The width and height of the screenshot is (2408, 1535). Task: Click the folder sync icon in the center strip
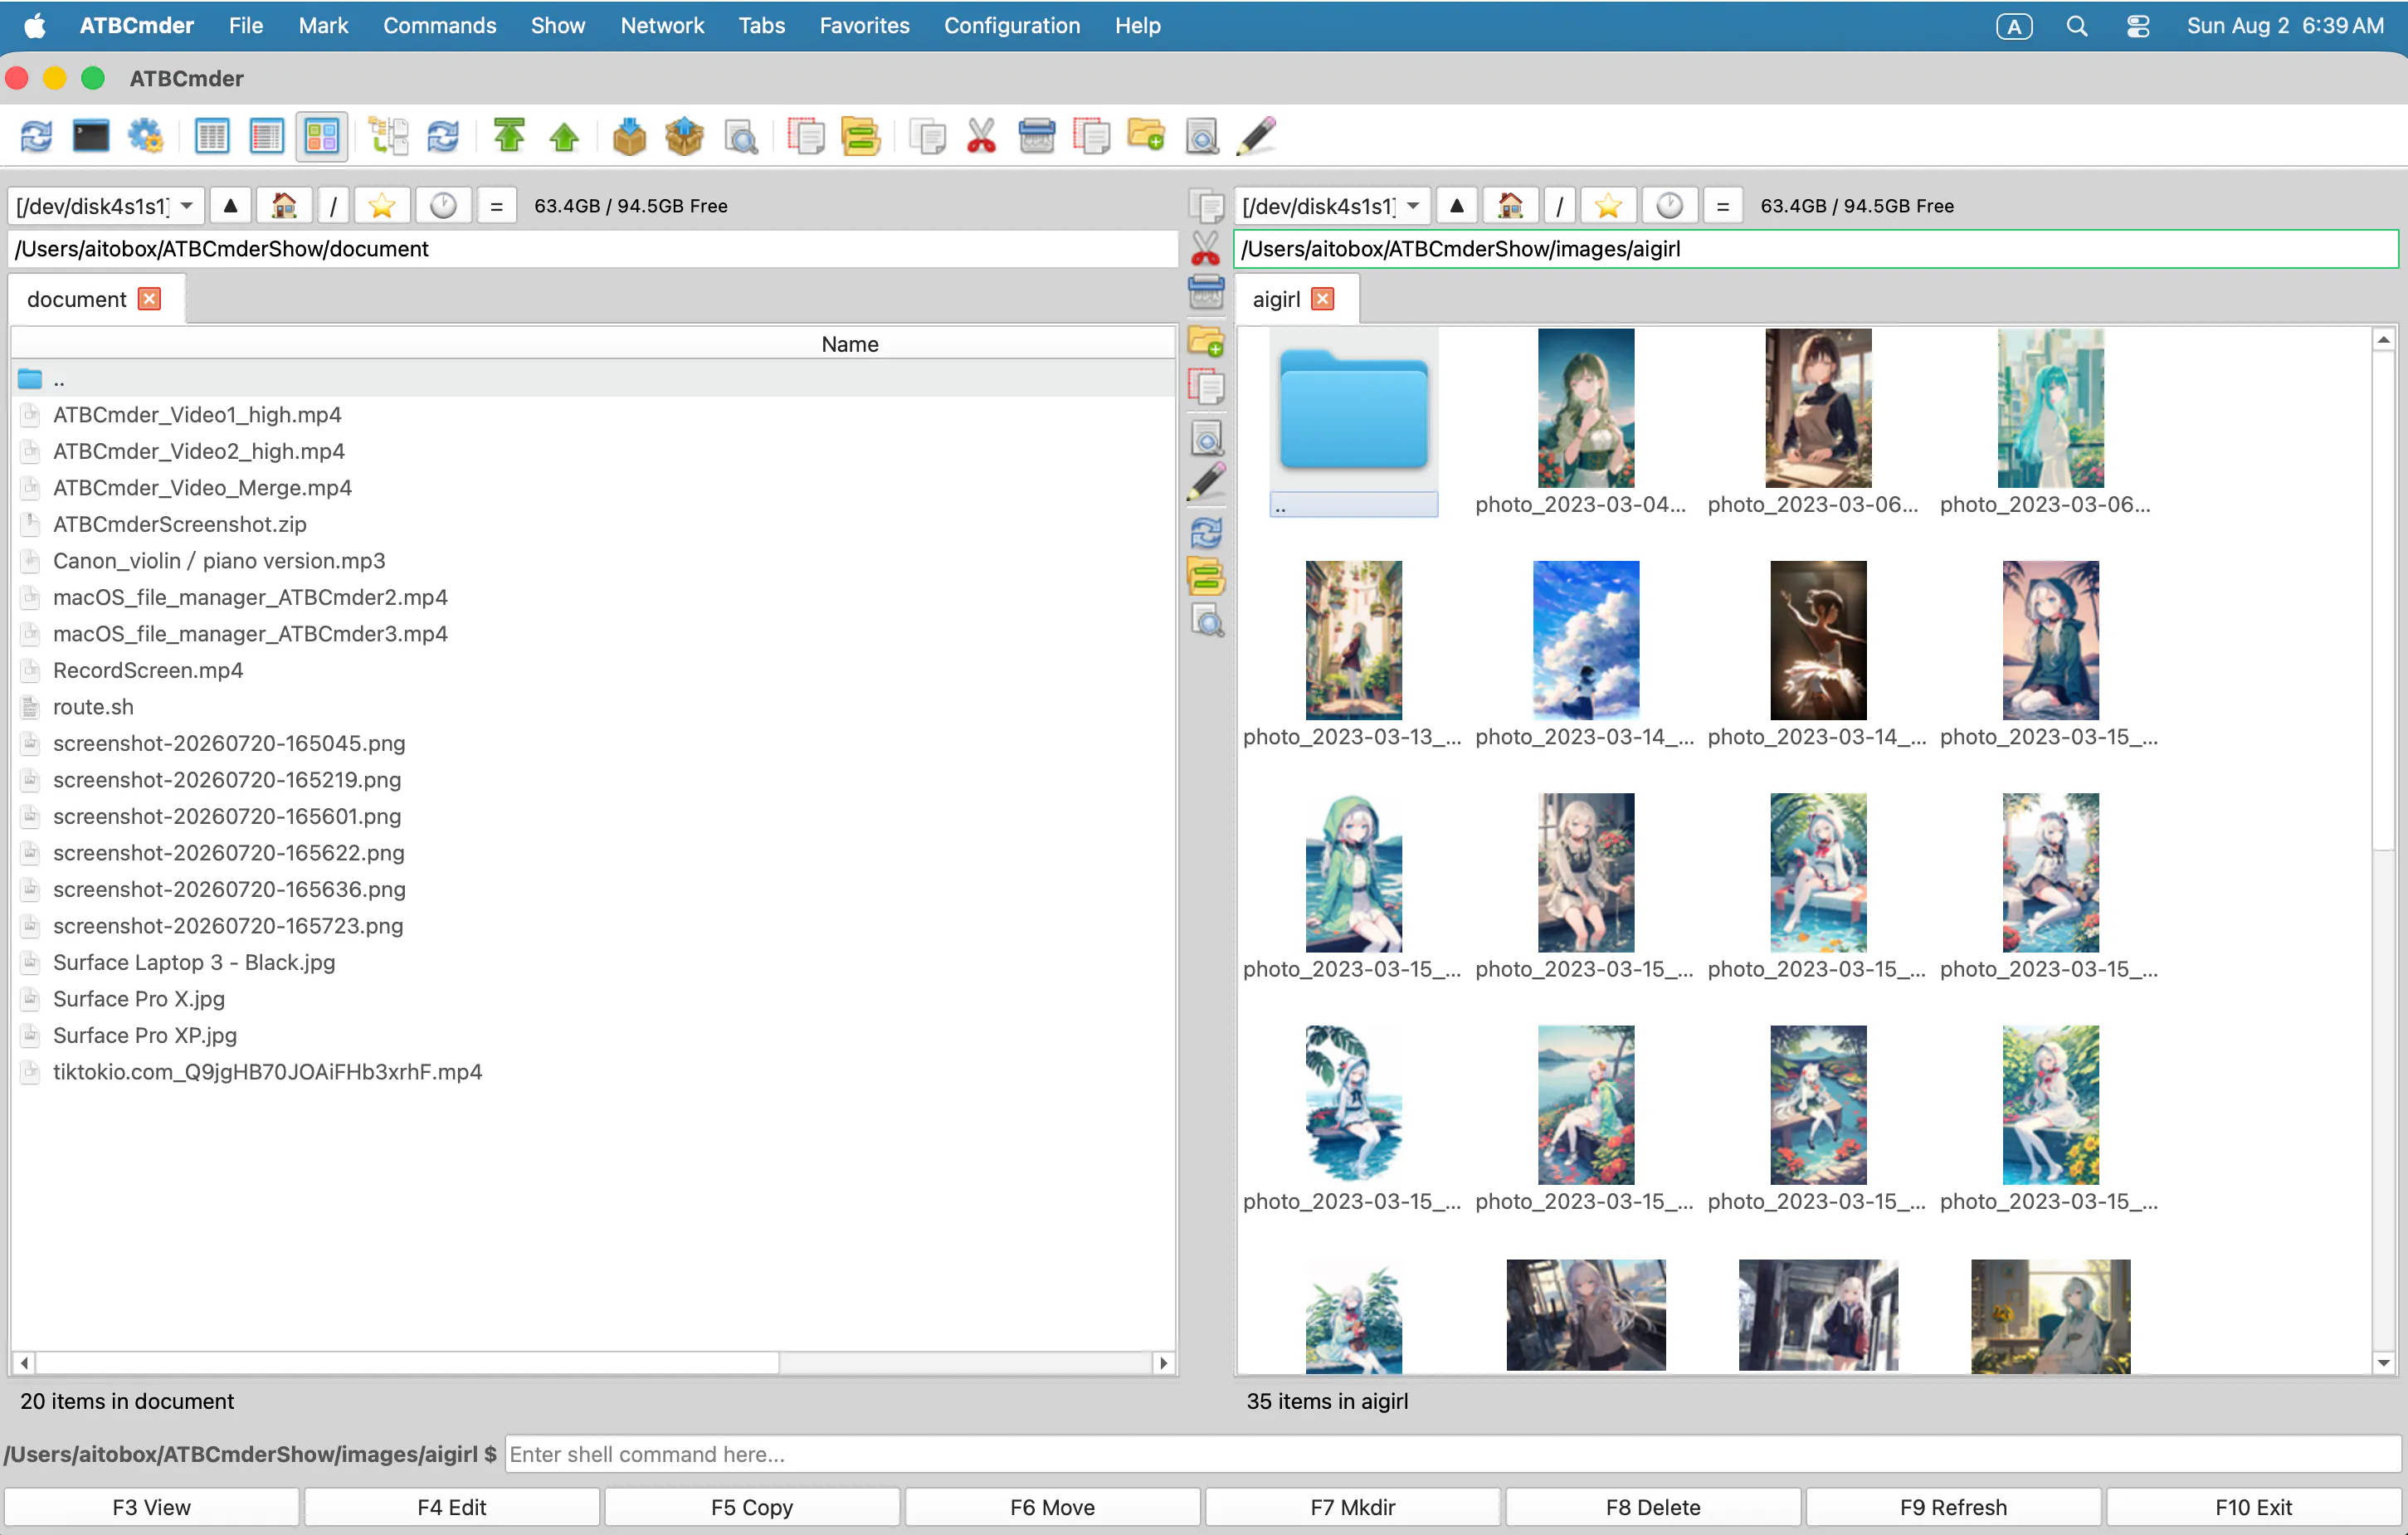click(1207, 577)
